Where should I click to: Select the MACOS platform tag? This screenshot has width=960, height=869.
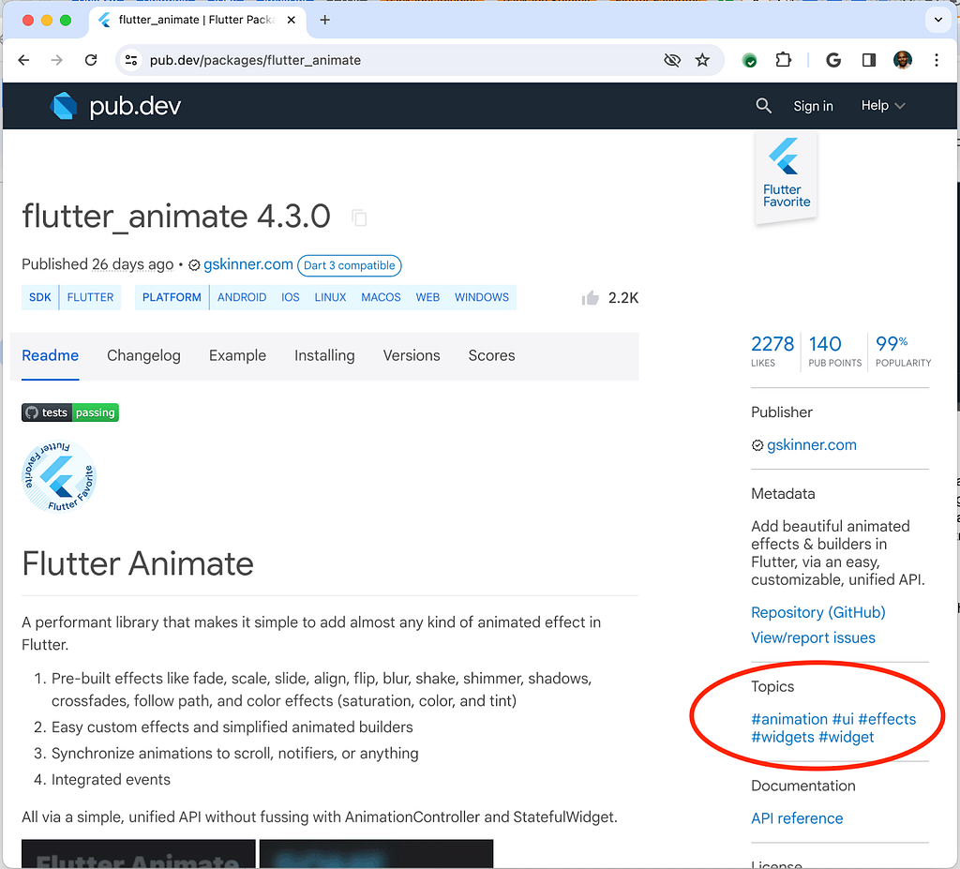coord(381,297)
